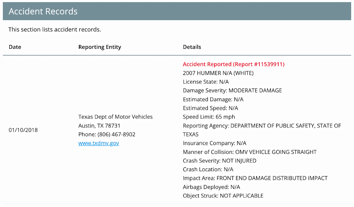Click the Crash Severity: NOT INJURED line
The height and width of the screenshot is (207, 354).
(x=219, y=161)
